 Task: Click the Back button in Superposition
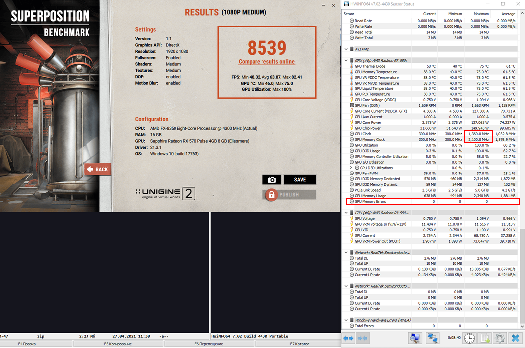[x=97, y=169]
